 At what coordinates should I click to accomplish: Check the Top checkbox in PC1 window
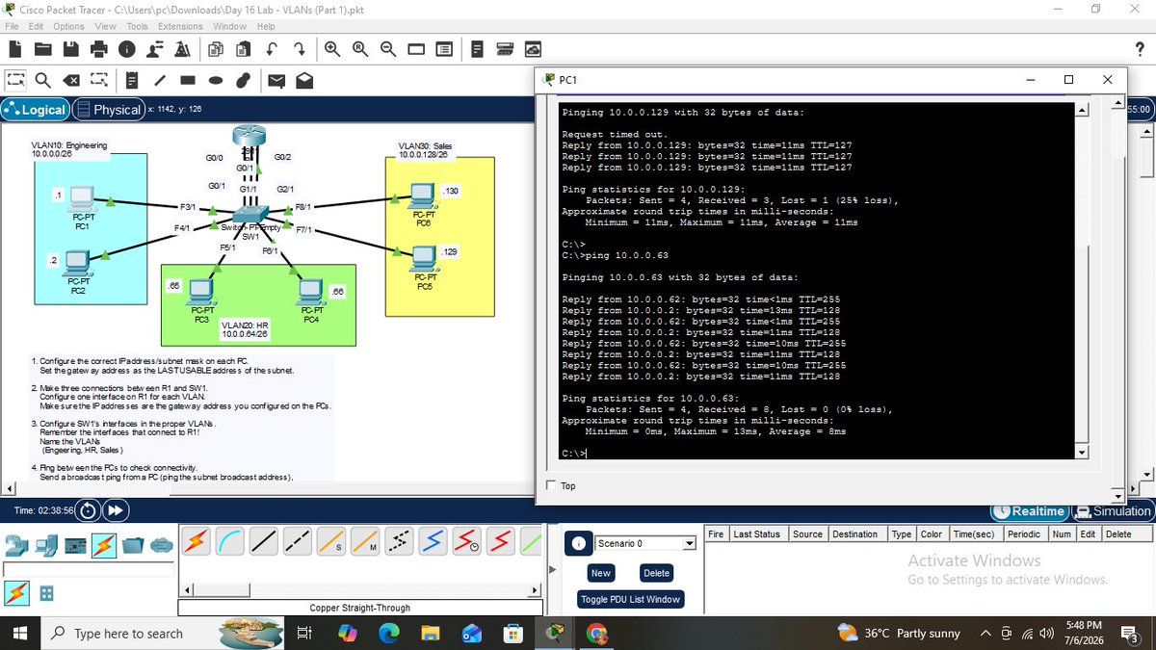pyautogui.click(x=550, y=485)
